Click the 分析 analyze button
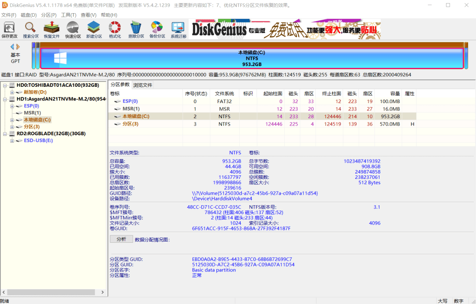This screenshot has height=304, width=476. 122,239
